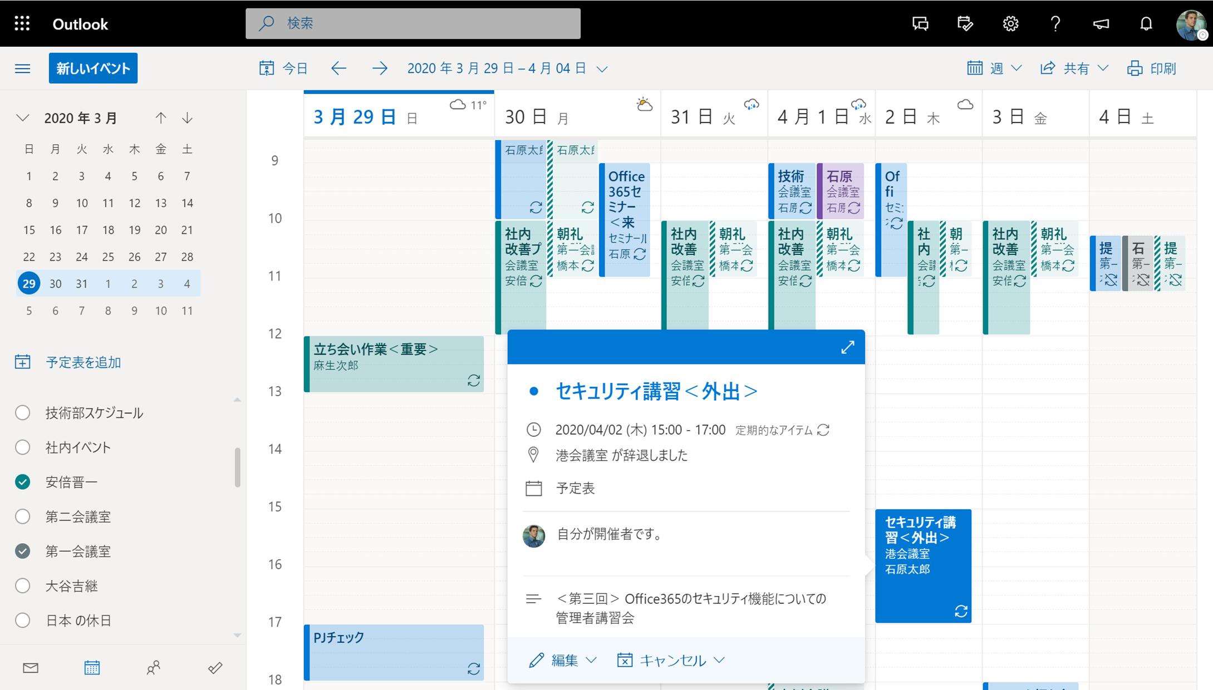
Task: Click the add calendar plus icon
Action: point(22,362)
